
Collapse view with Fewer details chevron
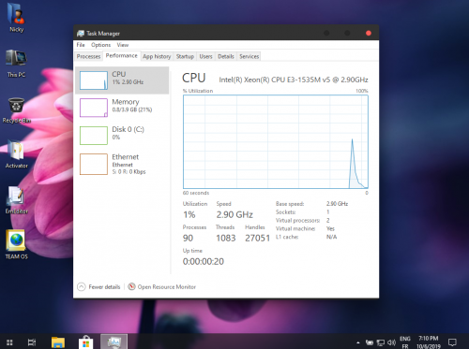82,286
